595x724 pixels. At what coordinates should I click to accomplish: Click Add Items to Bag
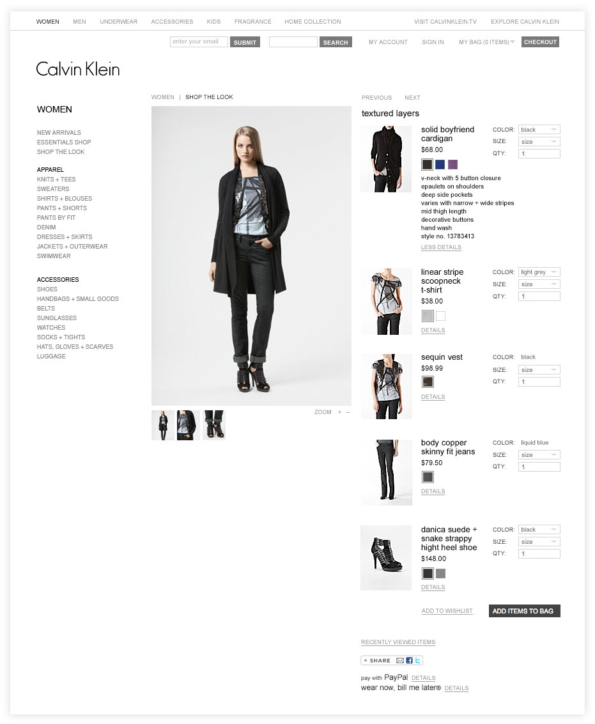(524, 611)
